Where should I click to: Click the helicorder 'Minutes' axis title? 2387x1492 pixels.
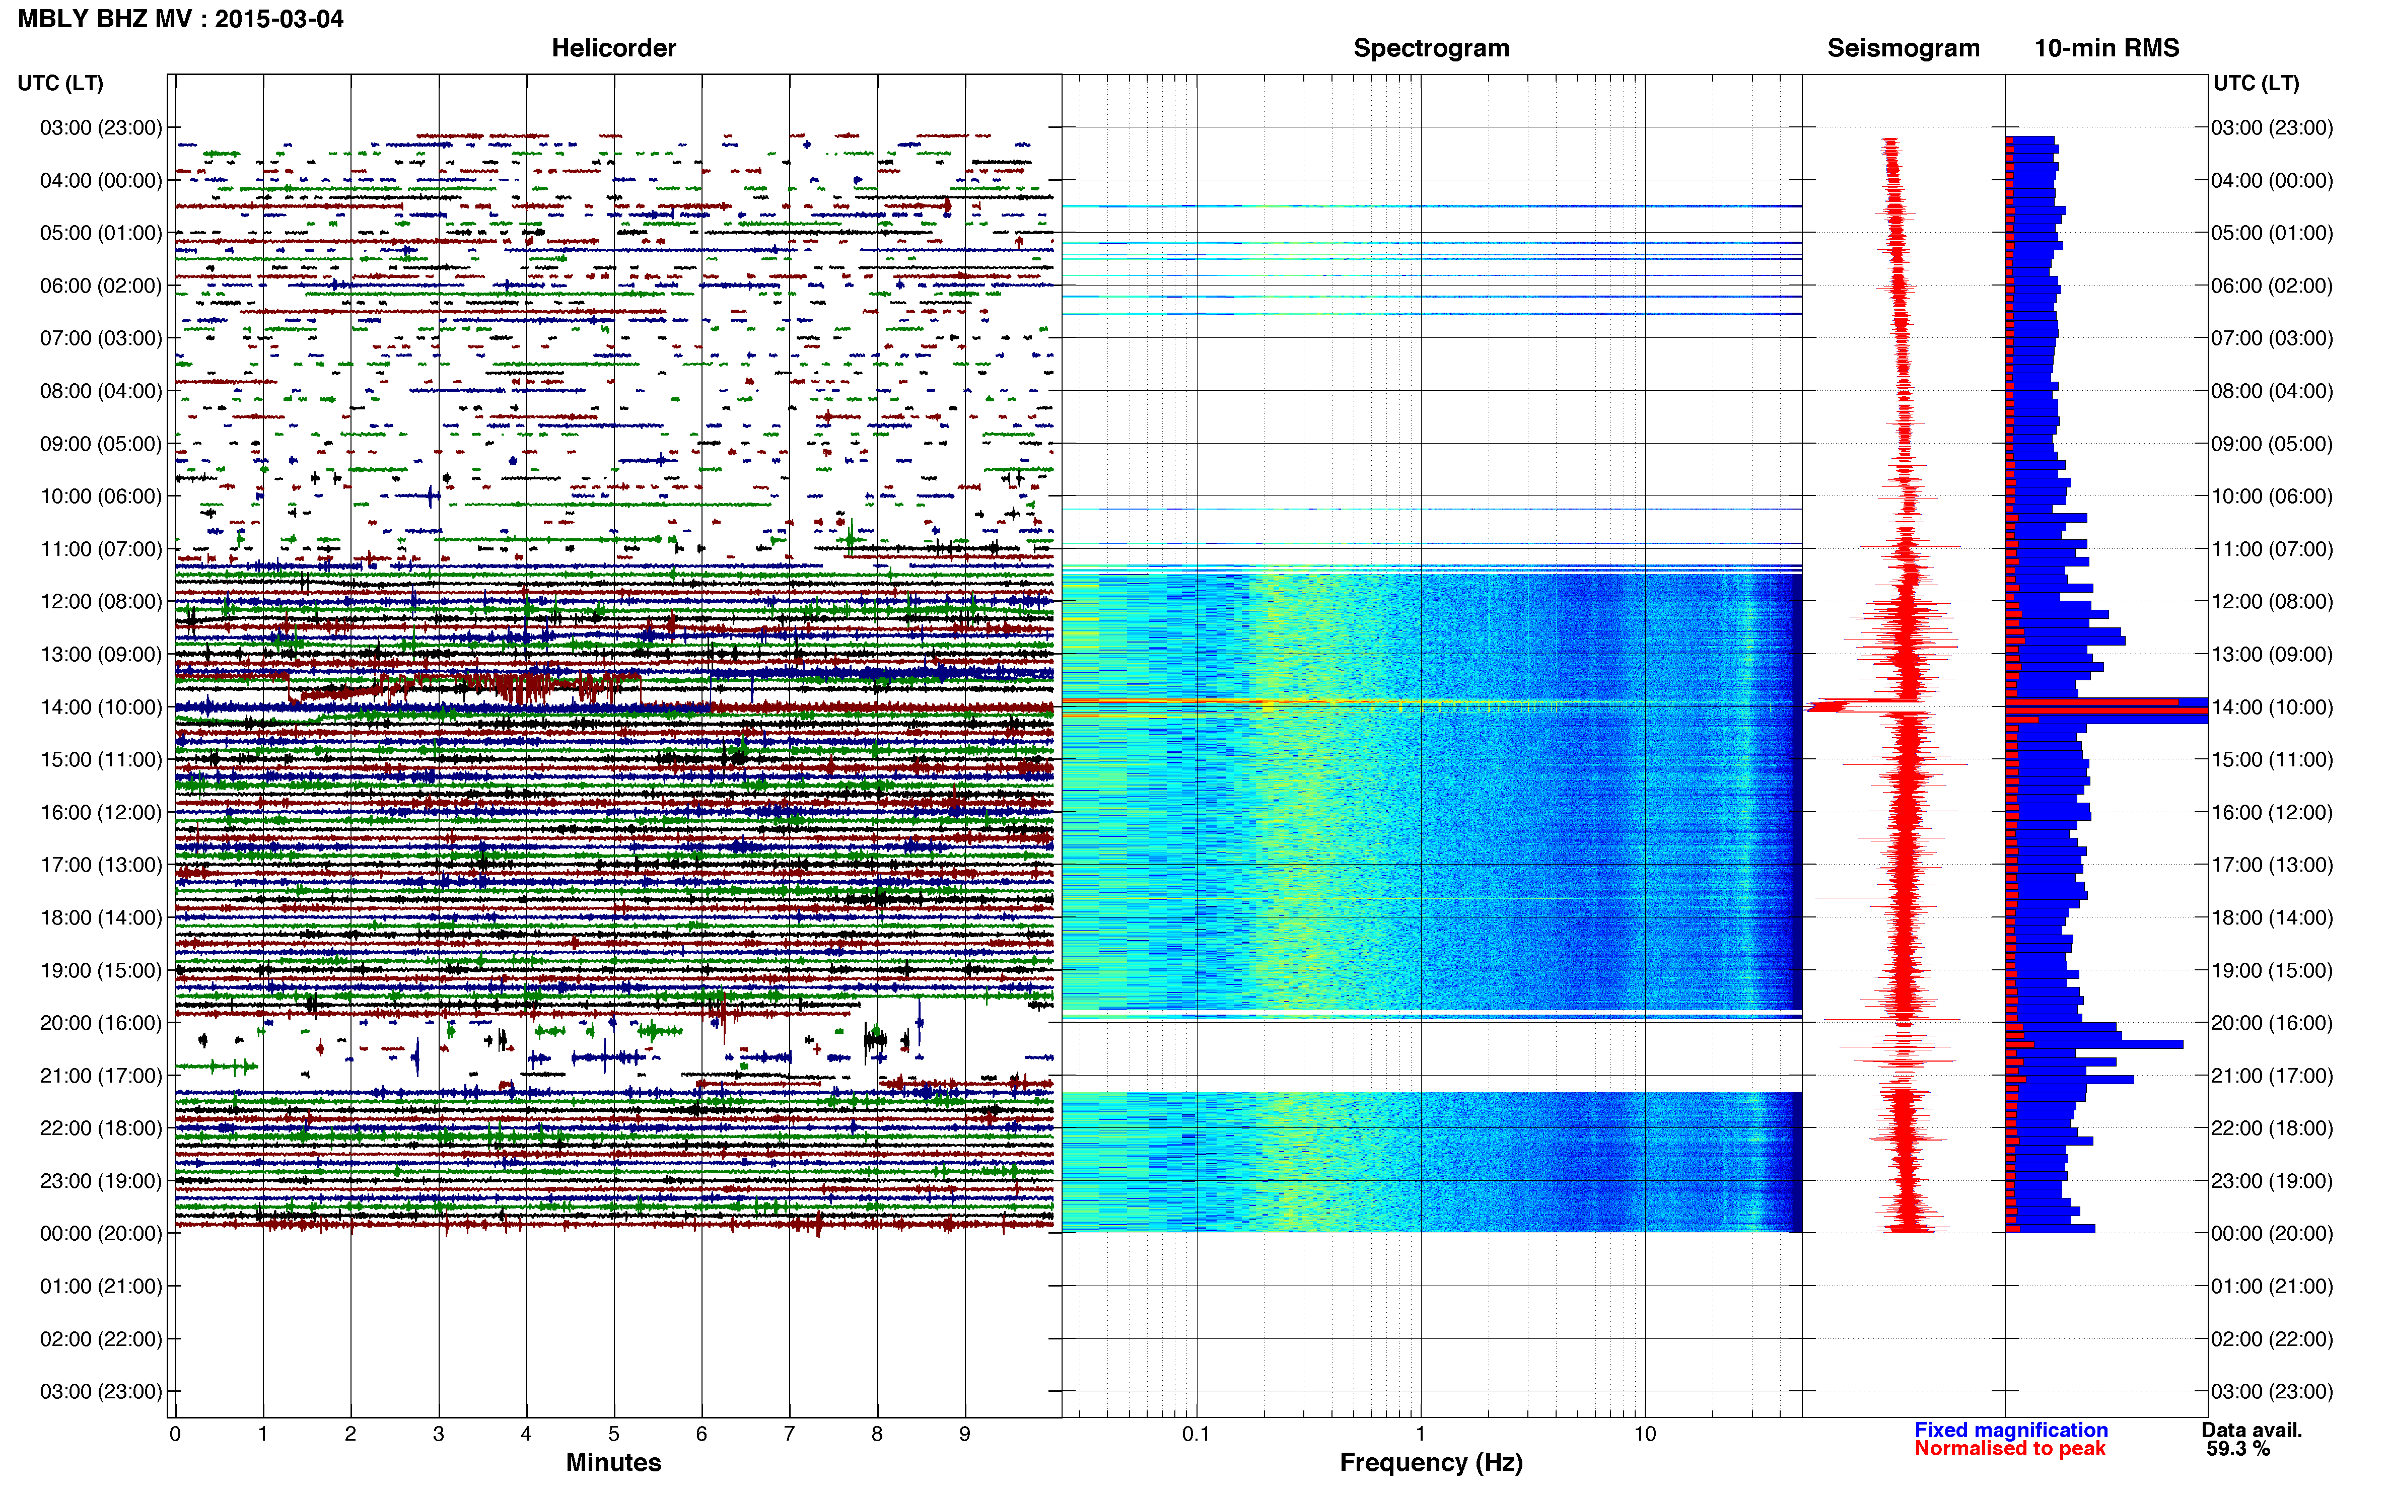click(613, 1462)
